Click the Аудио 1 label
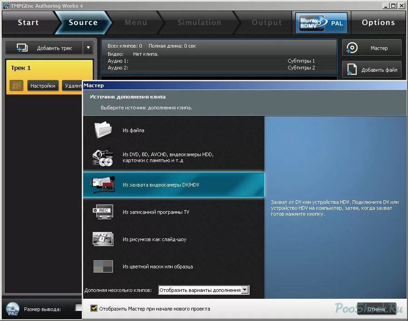 coord(118,61)
